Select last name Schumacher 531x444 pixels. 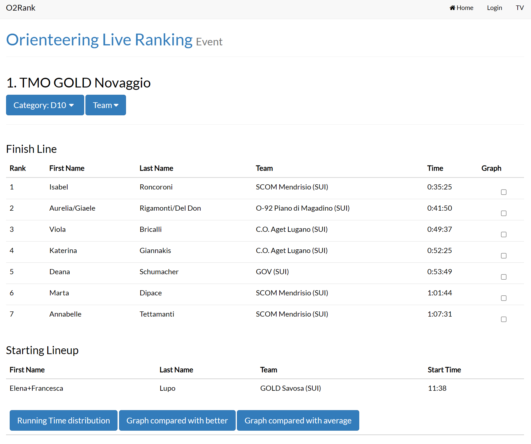(x=159, y=272)
